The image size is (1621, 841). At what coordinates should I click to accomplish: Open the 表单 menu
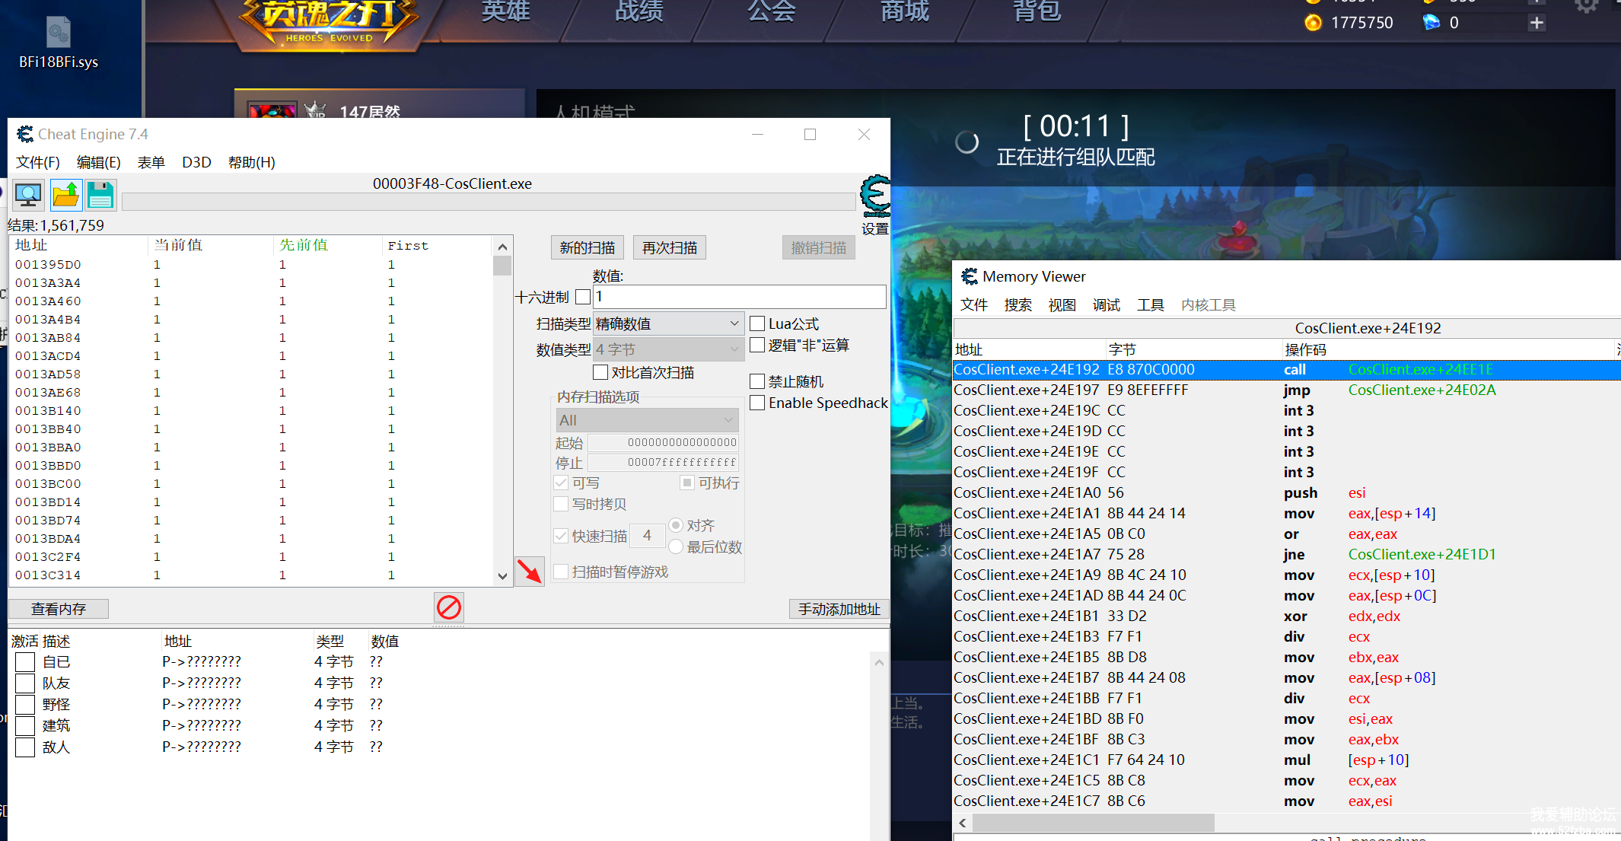(x=151, y=162)
